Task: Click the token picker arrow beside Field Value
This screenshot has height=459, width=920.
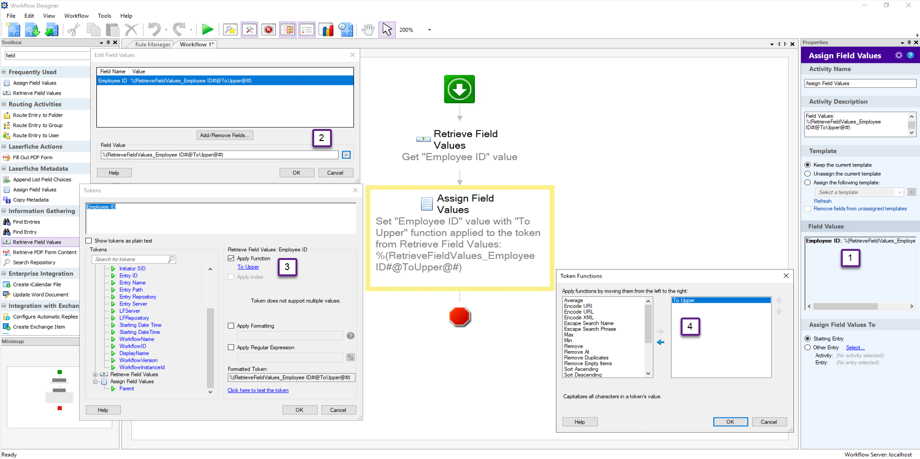Action: (x=346, y=155)
